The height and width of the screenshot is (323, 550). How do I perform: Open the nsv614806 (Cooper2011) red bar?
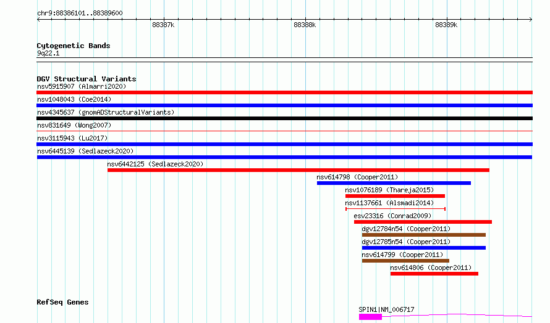434,274
